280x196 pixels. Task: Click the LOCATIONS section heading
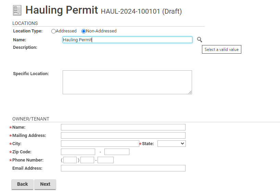(25, 23)
